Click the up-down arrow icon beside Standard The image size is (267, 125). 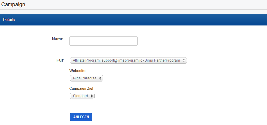pyautogui.click(x=92, y=96)
